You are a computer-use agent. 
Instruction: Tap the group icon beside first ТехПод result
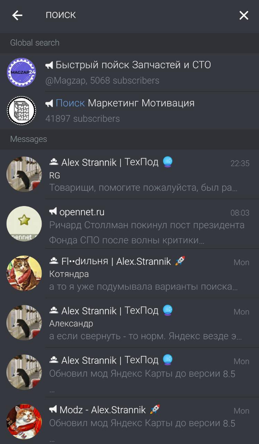[x=54, y=162]
